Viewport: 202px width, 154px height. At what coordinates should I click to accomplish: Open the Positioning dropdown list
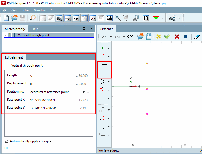88,92
